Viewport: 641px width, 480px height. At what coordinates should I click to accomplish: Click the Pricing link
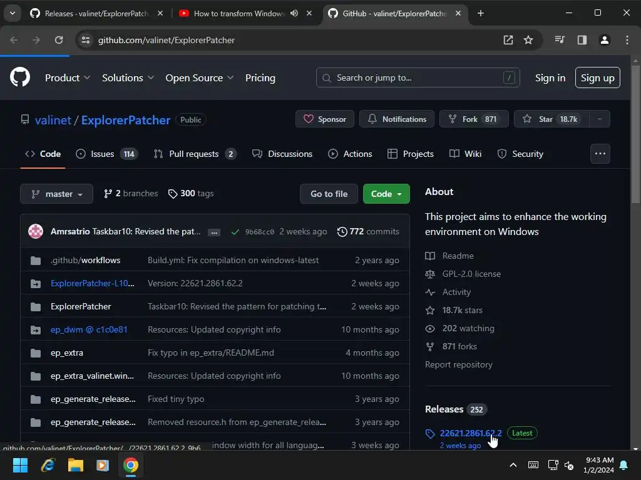260,77
